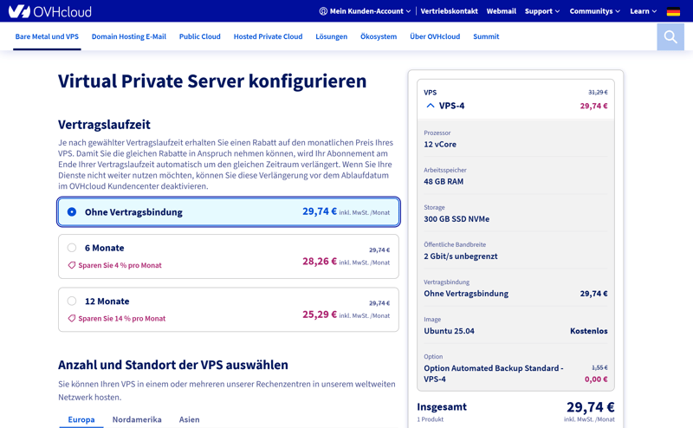Viewport: 693px width, 428px height.
Task: Expand the Support menu
Action: pos(542,11)
